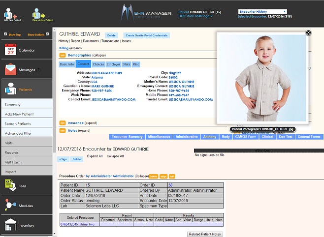Toggle the Show Top checkbox
The height and width of the screenshot is (237, 324).
pyautogui.click(x=5, y=34)
